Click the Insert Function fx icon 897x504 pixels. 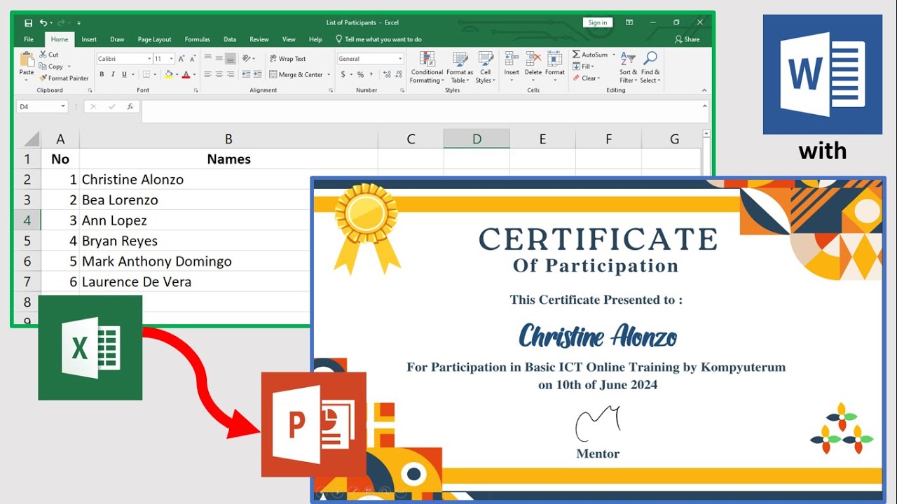[130, 106]
